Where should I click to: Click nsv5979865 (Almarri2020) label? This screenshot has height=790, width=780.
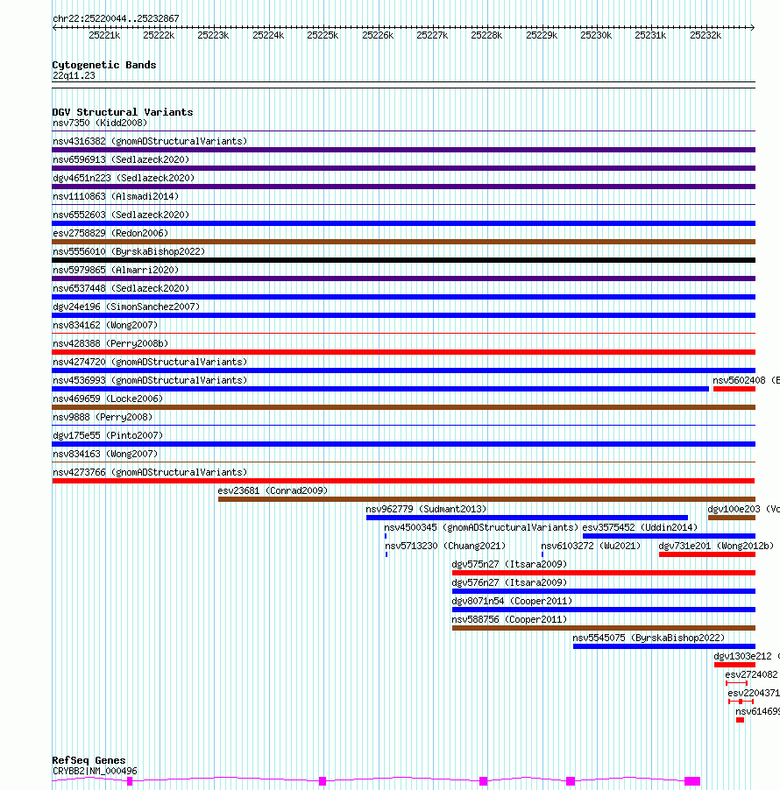pos(116,270)
